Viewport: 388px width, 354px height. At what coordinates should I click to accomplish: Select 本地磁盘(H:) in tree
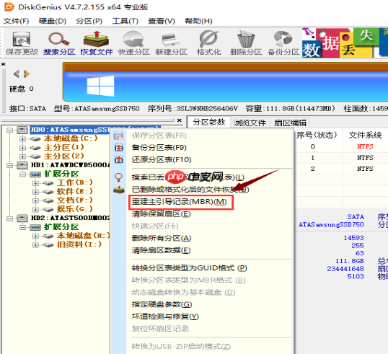[x=83, y=236]
